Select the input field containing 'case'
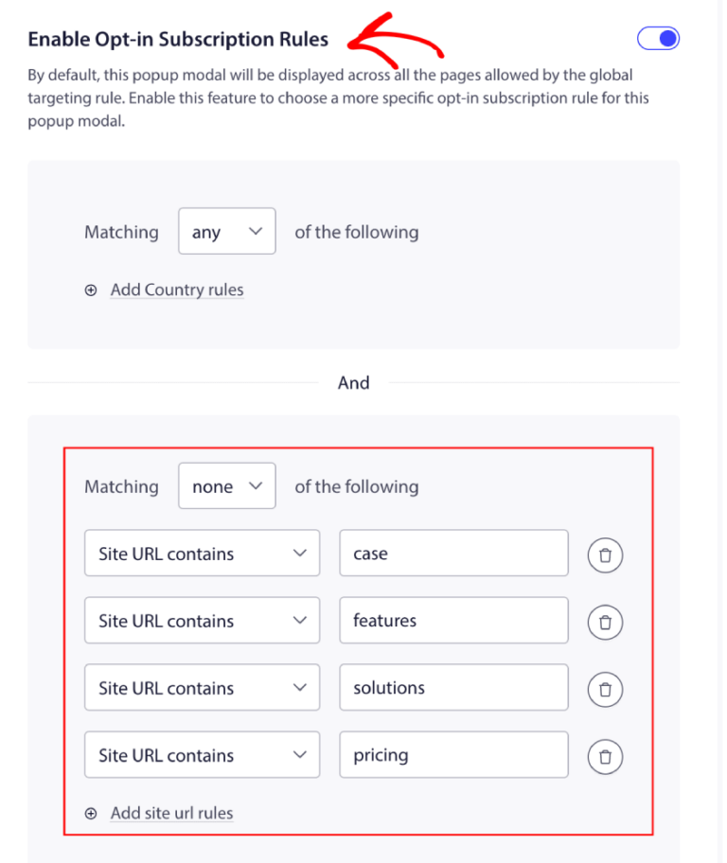The width and height of the screenshot is (727, 863). 452,553
